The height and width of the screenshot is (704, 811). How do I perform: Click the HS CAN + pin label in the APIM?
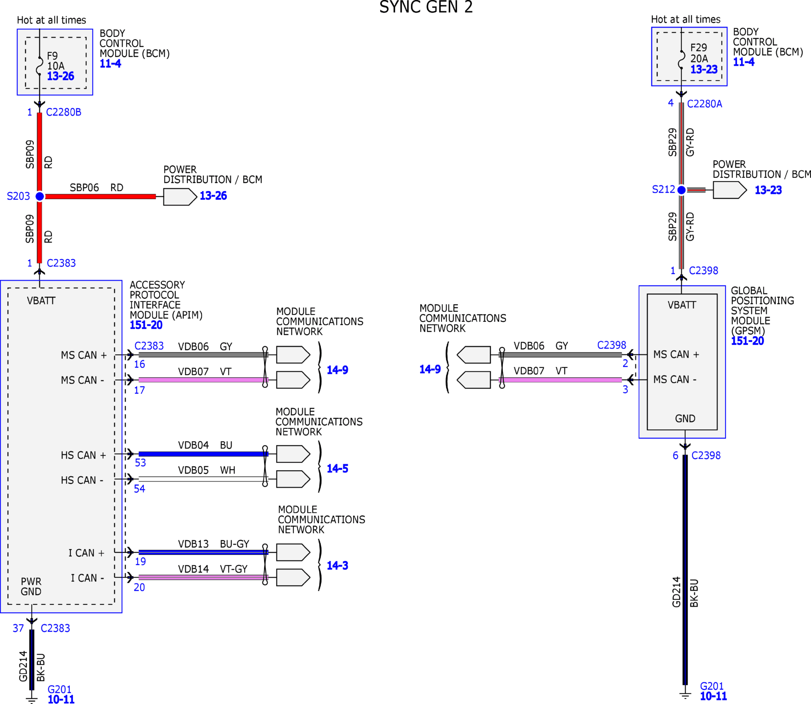pos(84,455)
